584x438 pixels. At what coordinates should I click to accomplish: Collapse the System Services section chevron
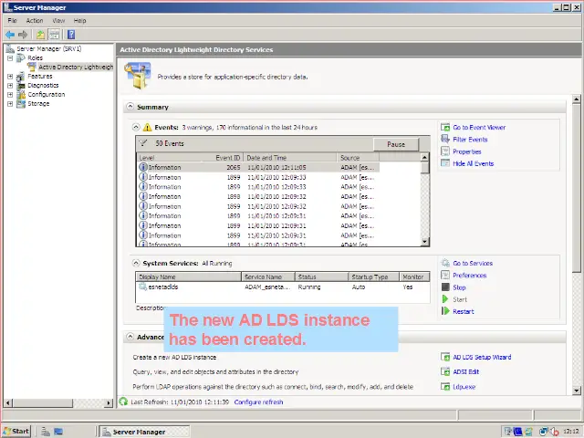(x=136, y=263)
